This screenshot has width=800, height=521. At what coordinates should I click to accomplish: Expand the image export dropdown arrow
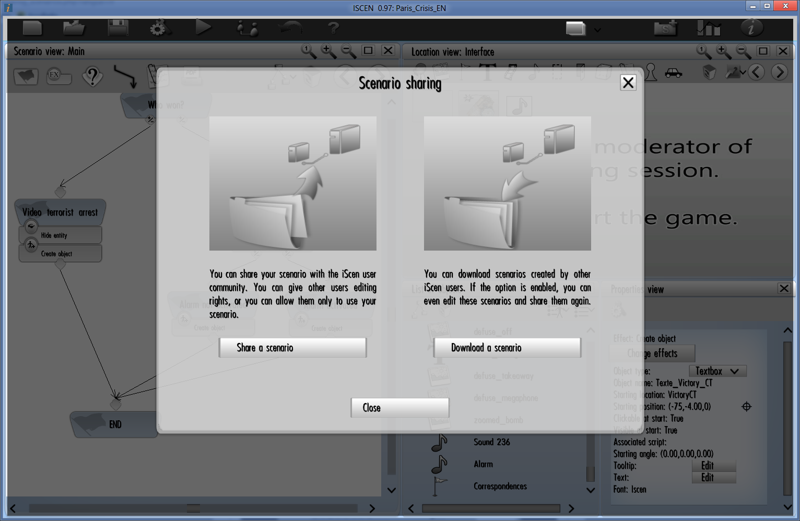point(743,73)
